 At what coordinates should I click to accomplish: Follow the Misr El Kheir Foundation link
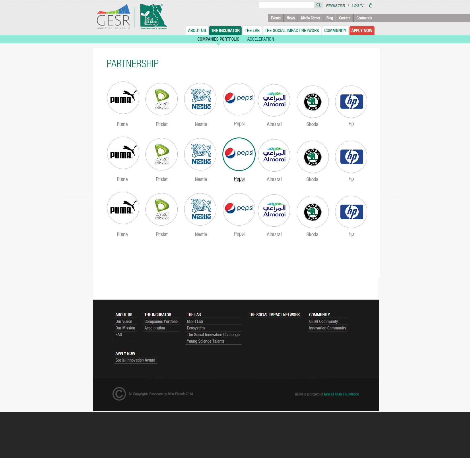[x=341, y=394]
